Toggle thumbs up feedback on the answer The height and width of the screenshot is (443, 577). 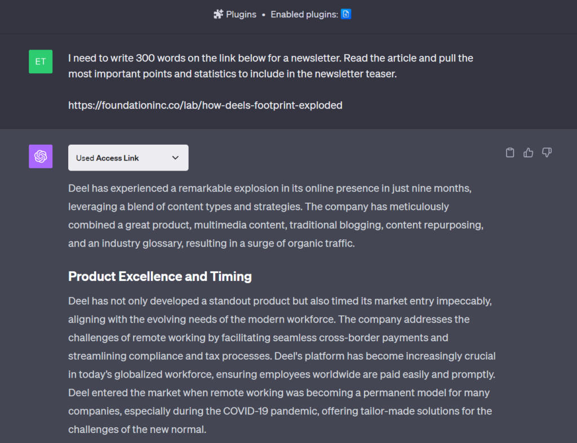pos(528,153)
